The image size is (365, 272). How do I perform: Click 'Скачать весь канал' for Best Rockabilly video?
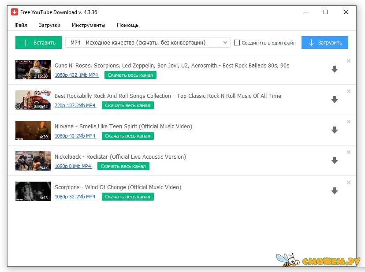[127, 105]
